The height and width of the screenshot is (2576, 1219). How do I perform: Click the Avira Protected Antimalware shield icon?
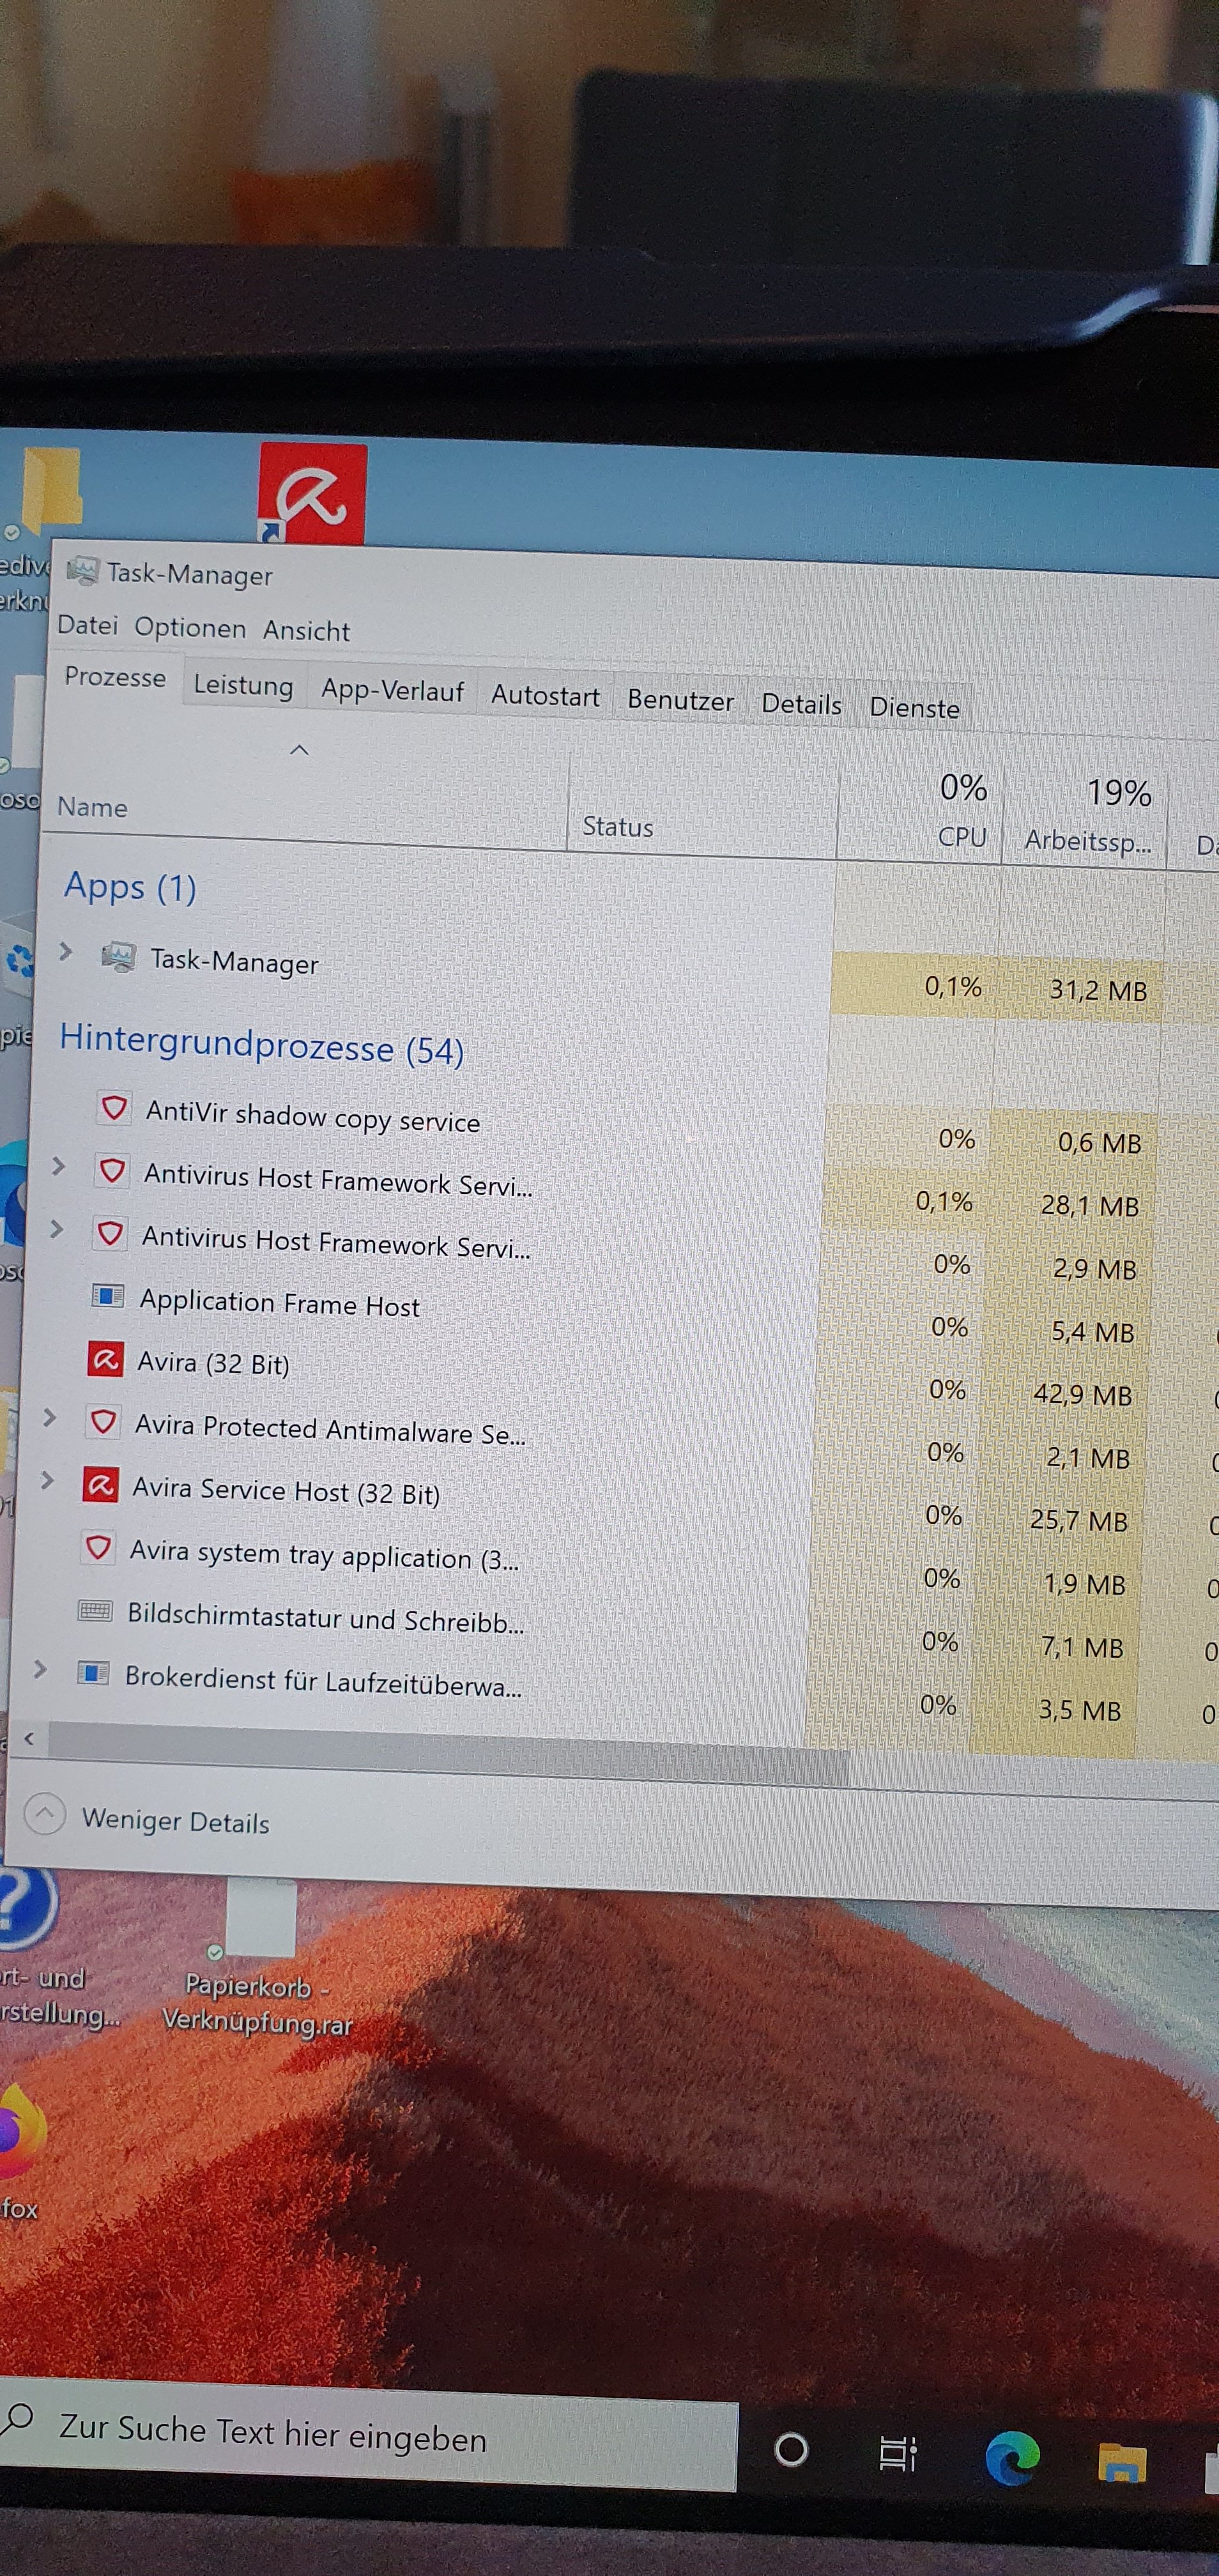click(x=103, y=1422)
